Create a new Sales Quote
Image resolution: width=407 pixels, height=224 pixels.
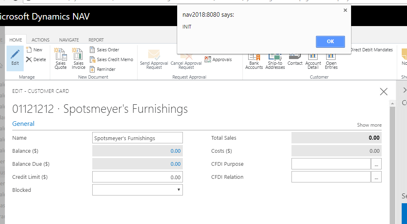click(60, 59)
